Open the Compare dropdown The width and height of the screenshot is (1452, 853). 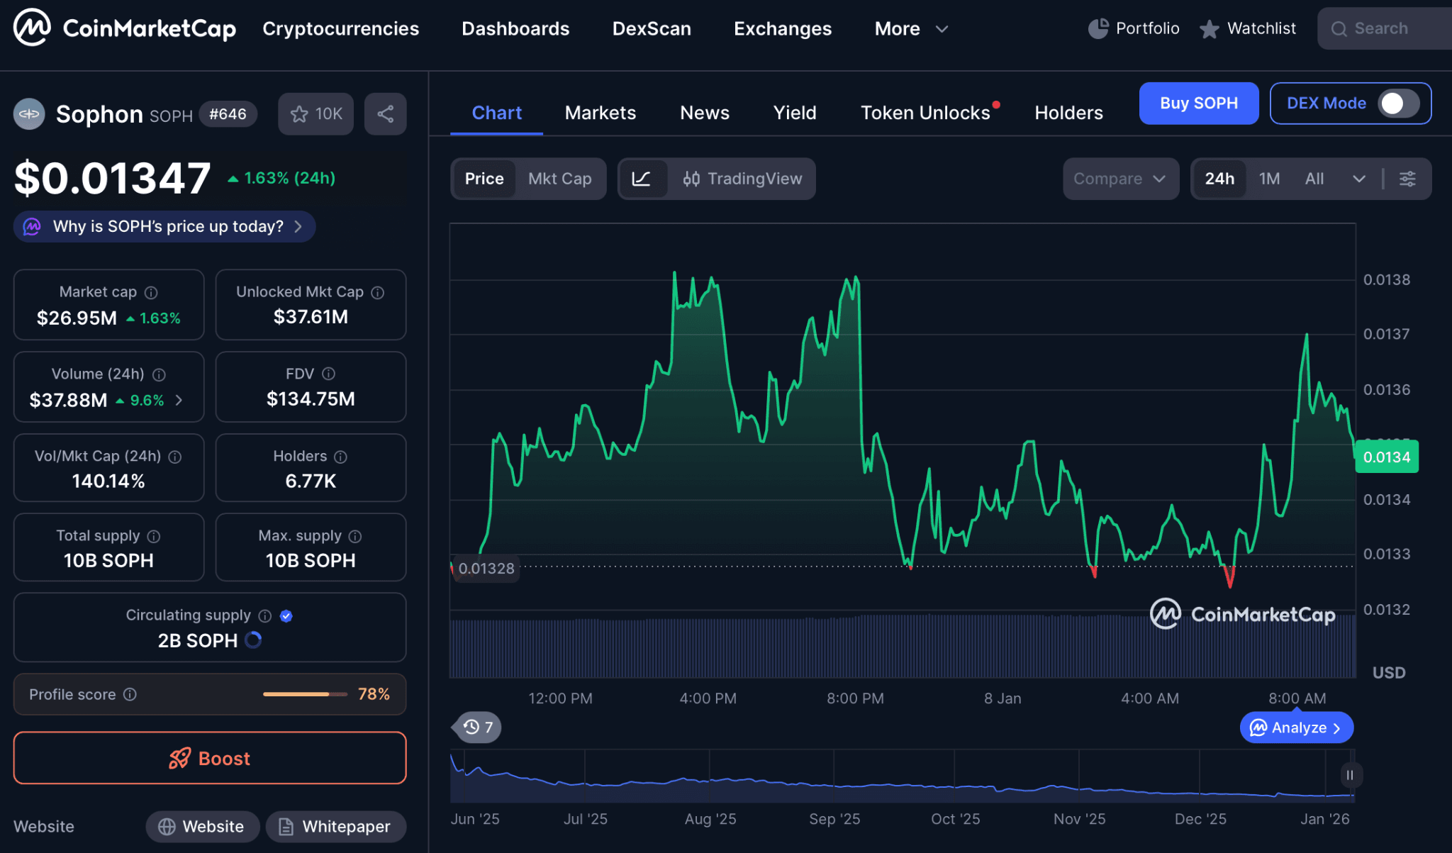[x=1120, y=179]
